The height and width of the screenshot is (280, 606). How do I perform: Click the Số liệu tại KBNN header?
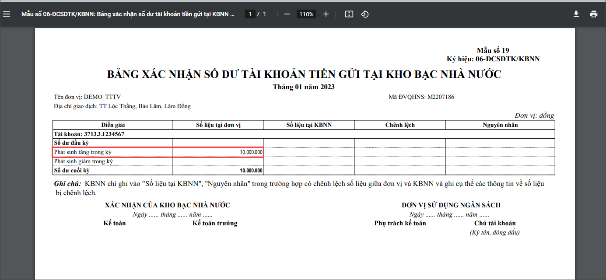(x=309, y=125)
